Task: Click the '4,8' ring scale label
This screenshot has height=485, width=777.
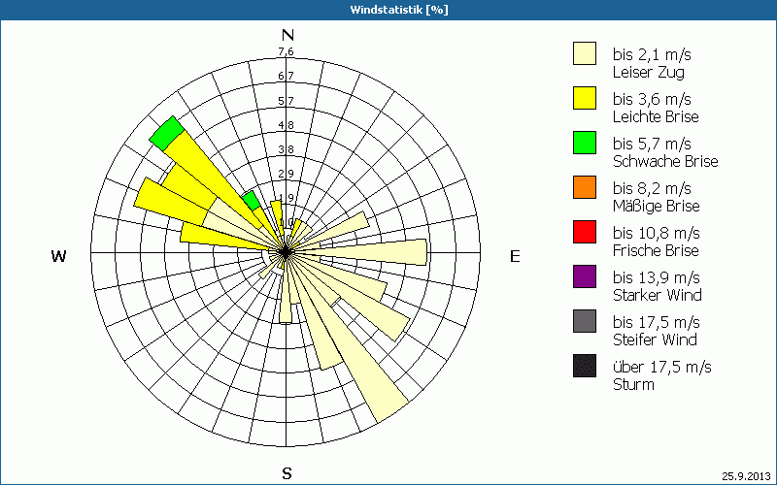Action: coord(286,125)
